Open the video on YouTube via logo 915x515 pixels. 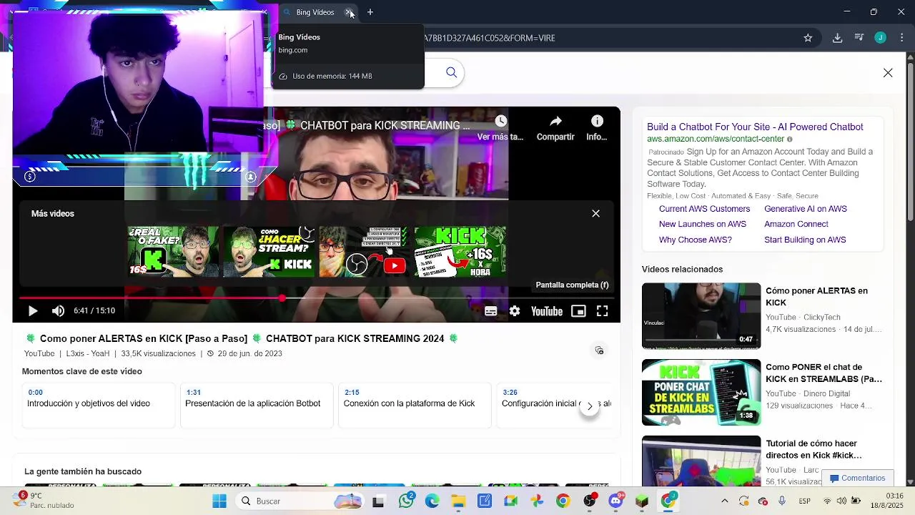[546, 311]
